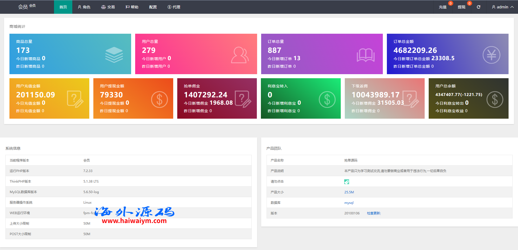Click the green rocket icon beside 请勿点击
This screenshot has width=518, height=250.
coord(347,182)
